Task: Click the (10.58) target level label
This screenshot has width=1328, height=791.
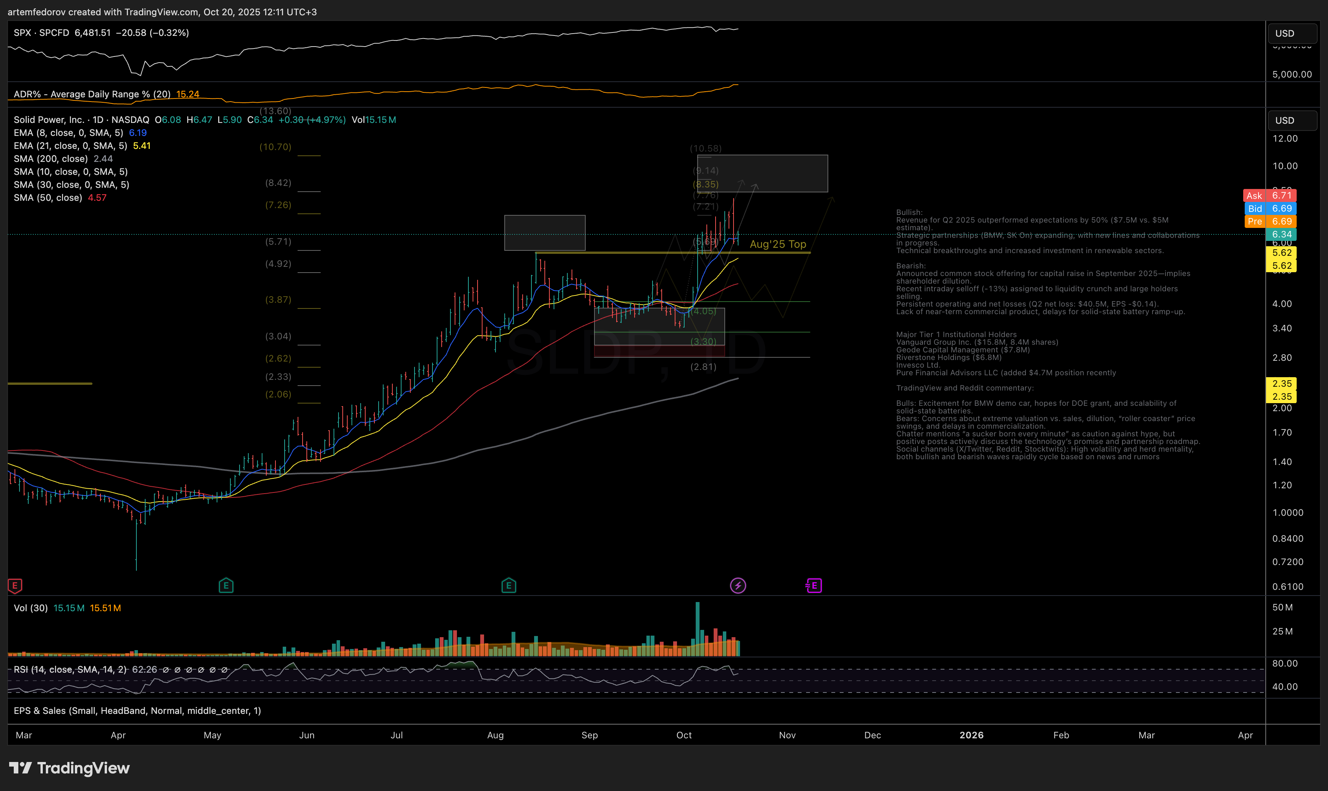Action: [706, 149]
